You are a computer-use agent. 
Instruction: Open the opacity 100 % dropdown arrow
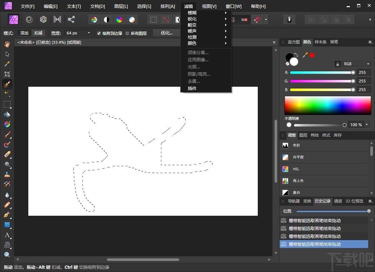pos(367,124)
